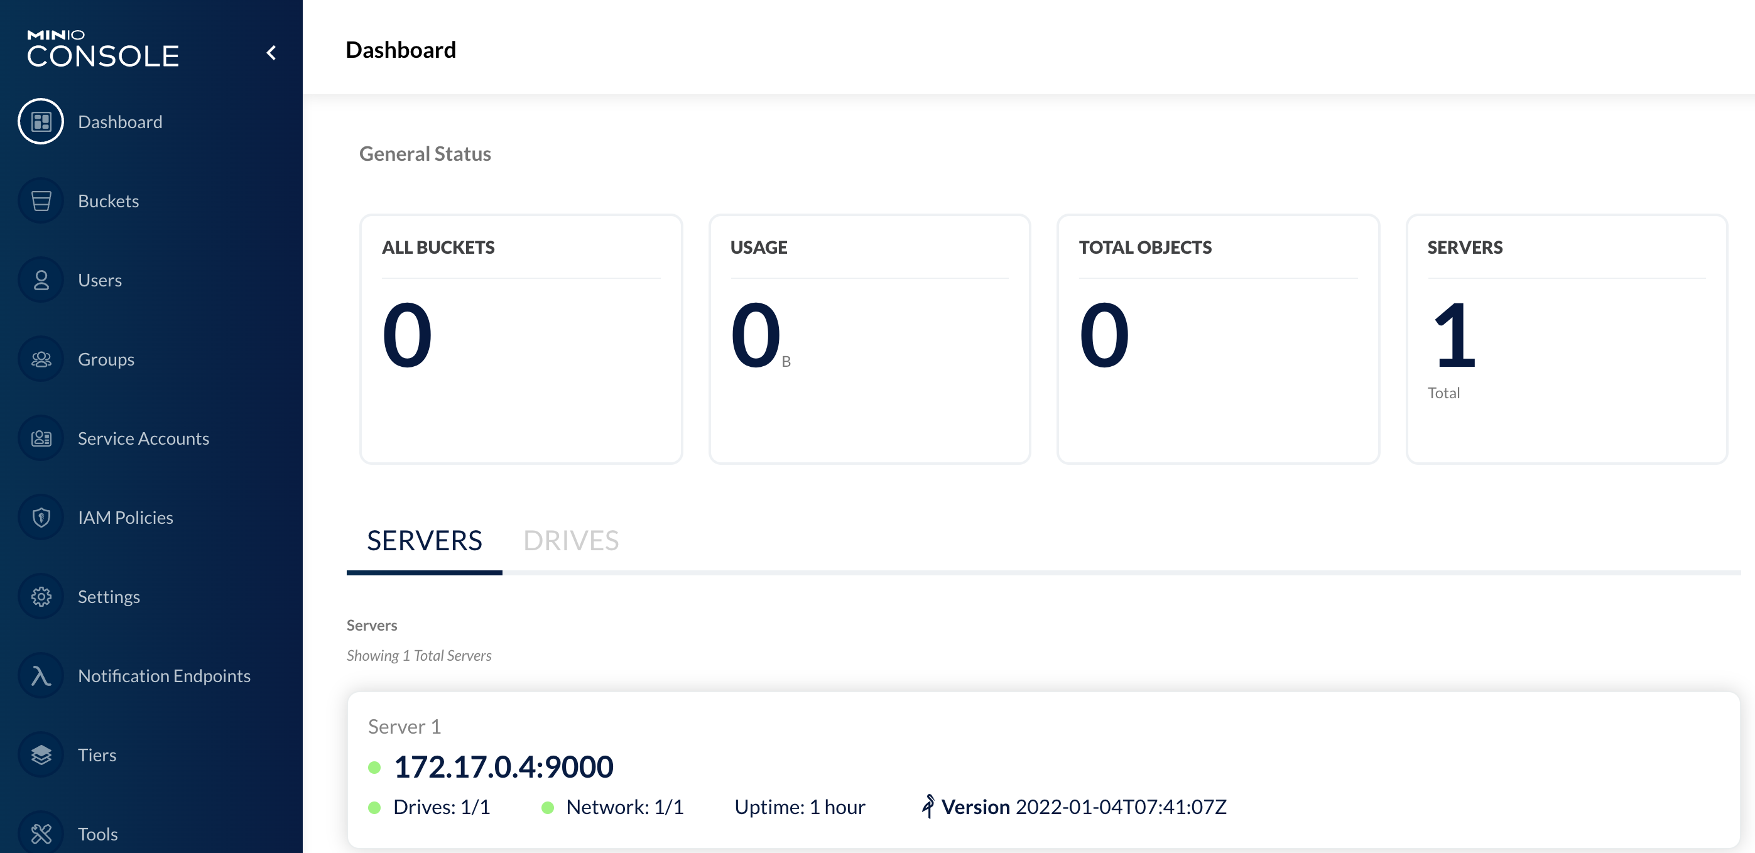Open the Dashboard menu item label
This screenshot has height=853, width=1755.
tap(120, 122)
